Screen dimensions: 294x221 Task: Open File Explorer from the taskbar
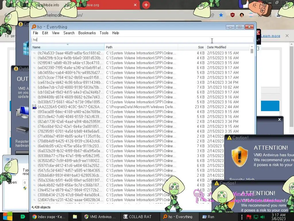(75, 217)
